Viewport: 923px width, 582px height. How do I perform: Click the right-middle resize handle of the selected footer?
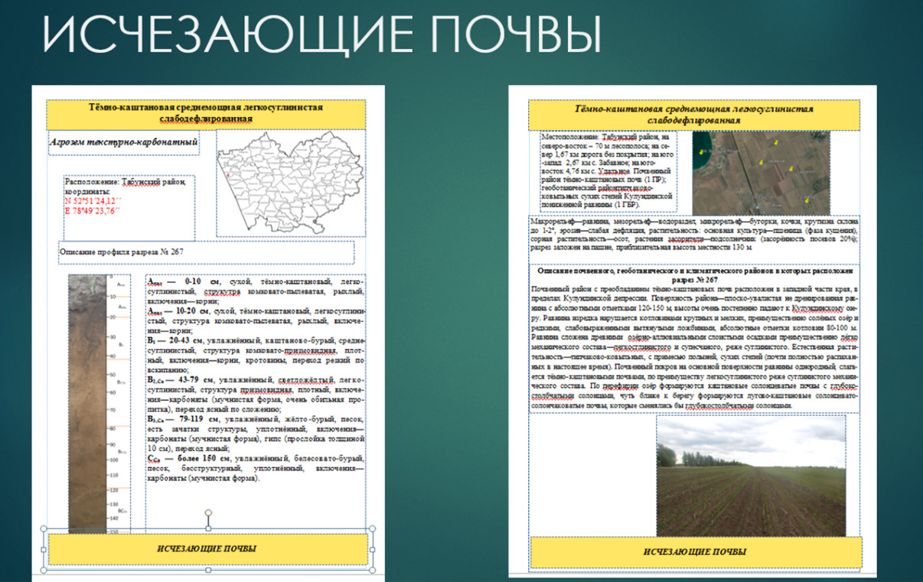click(x=373, y=549)
